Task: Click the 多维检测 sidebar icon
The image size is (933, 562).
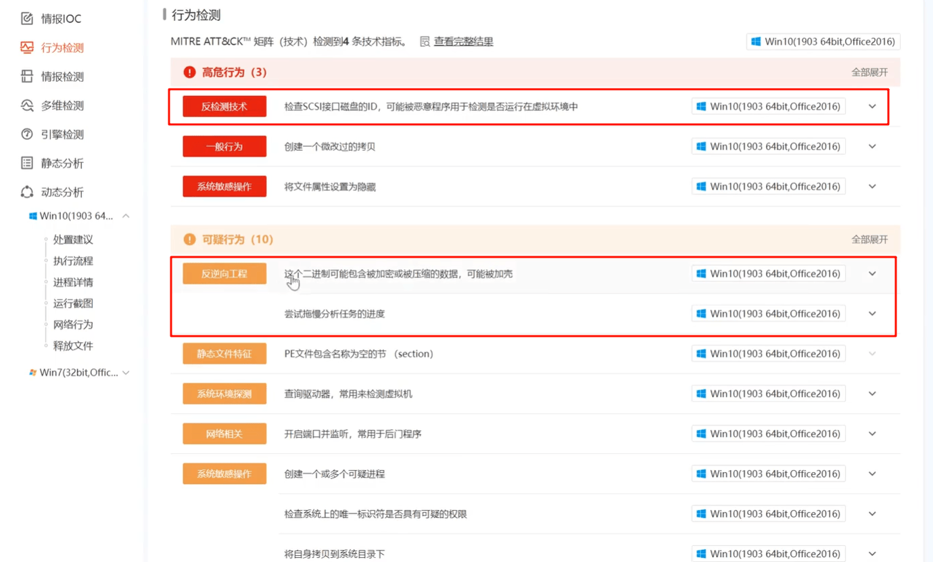Action: tap(27, 106)
